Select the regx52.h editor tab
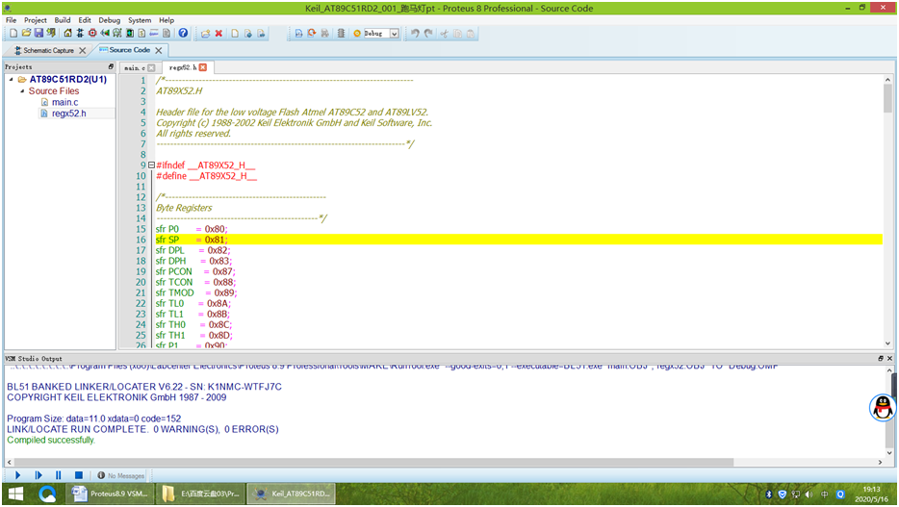 (183, 67)
